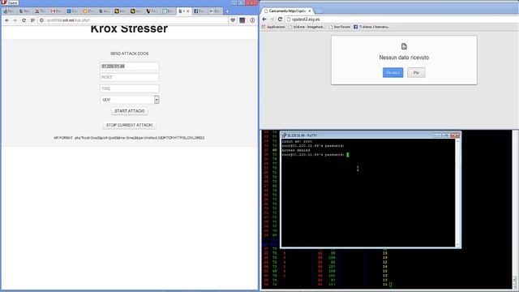Open the UDP method dropdown
This screenshot has width=519, height=292.
tap(130, 100)
